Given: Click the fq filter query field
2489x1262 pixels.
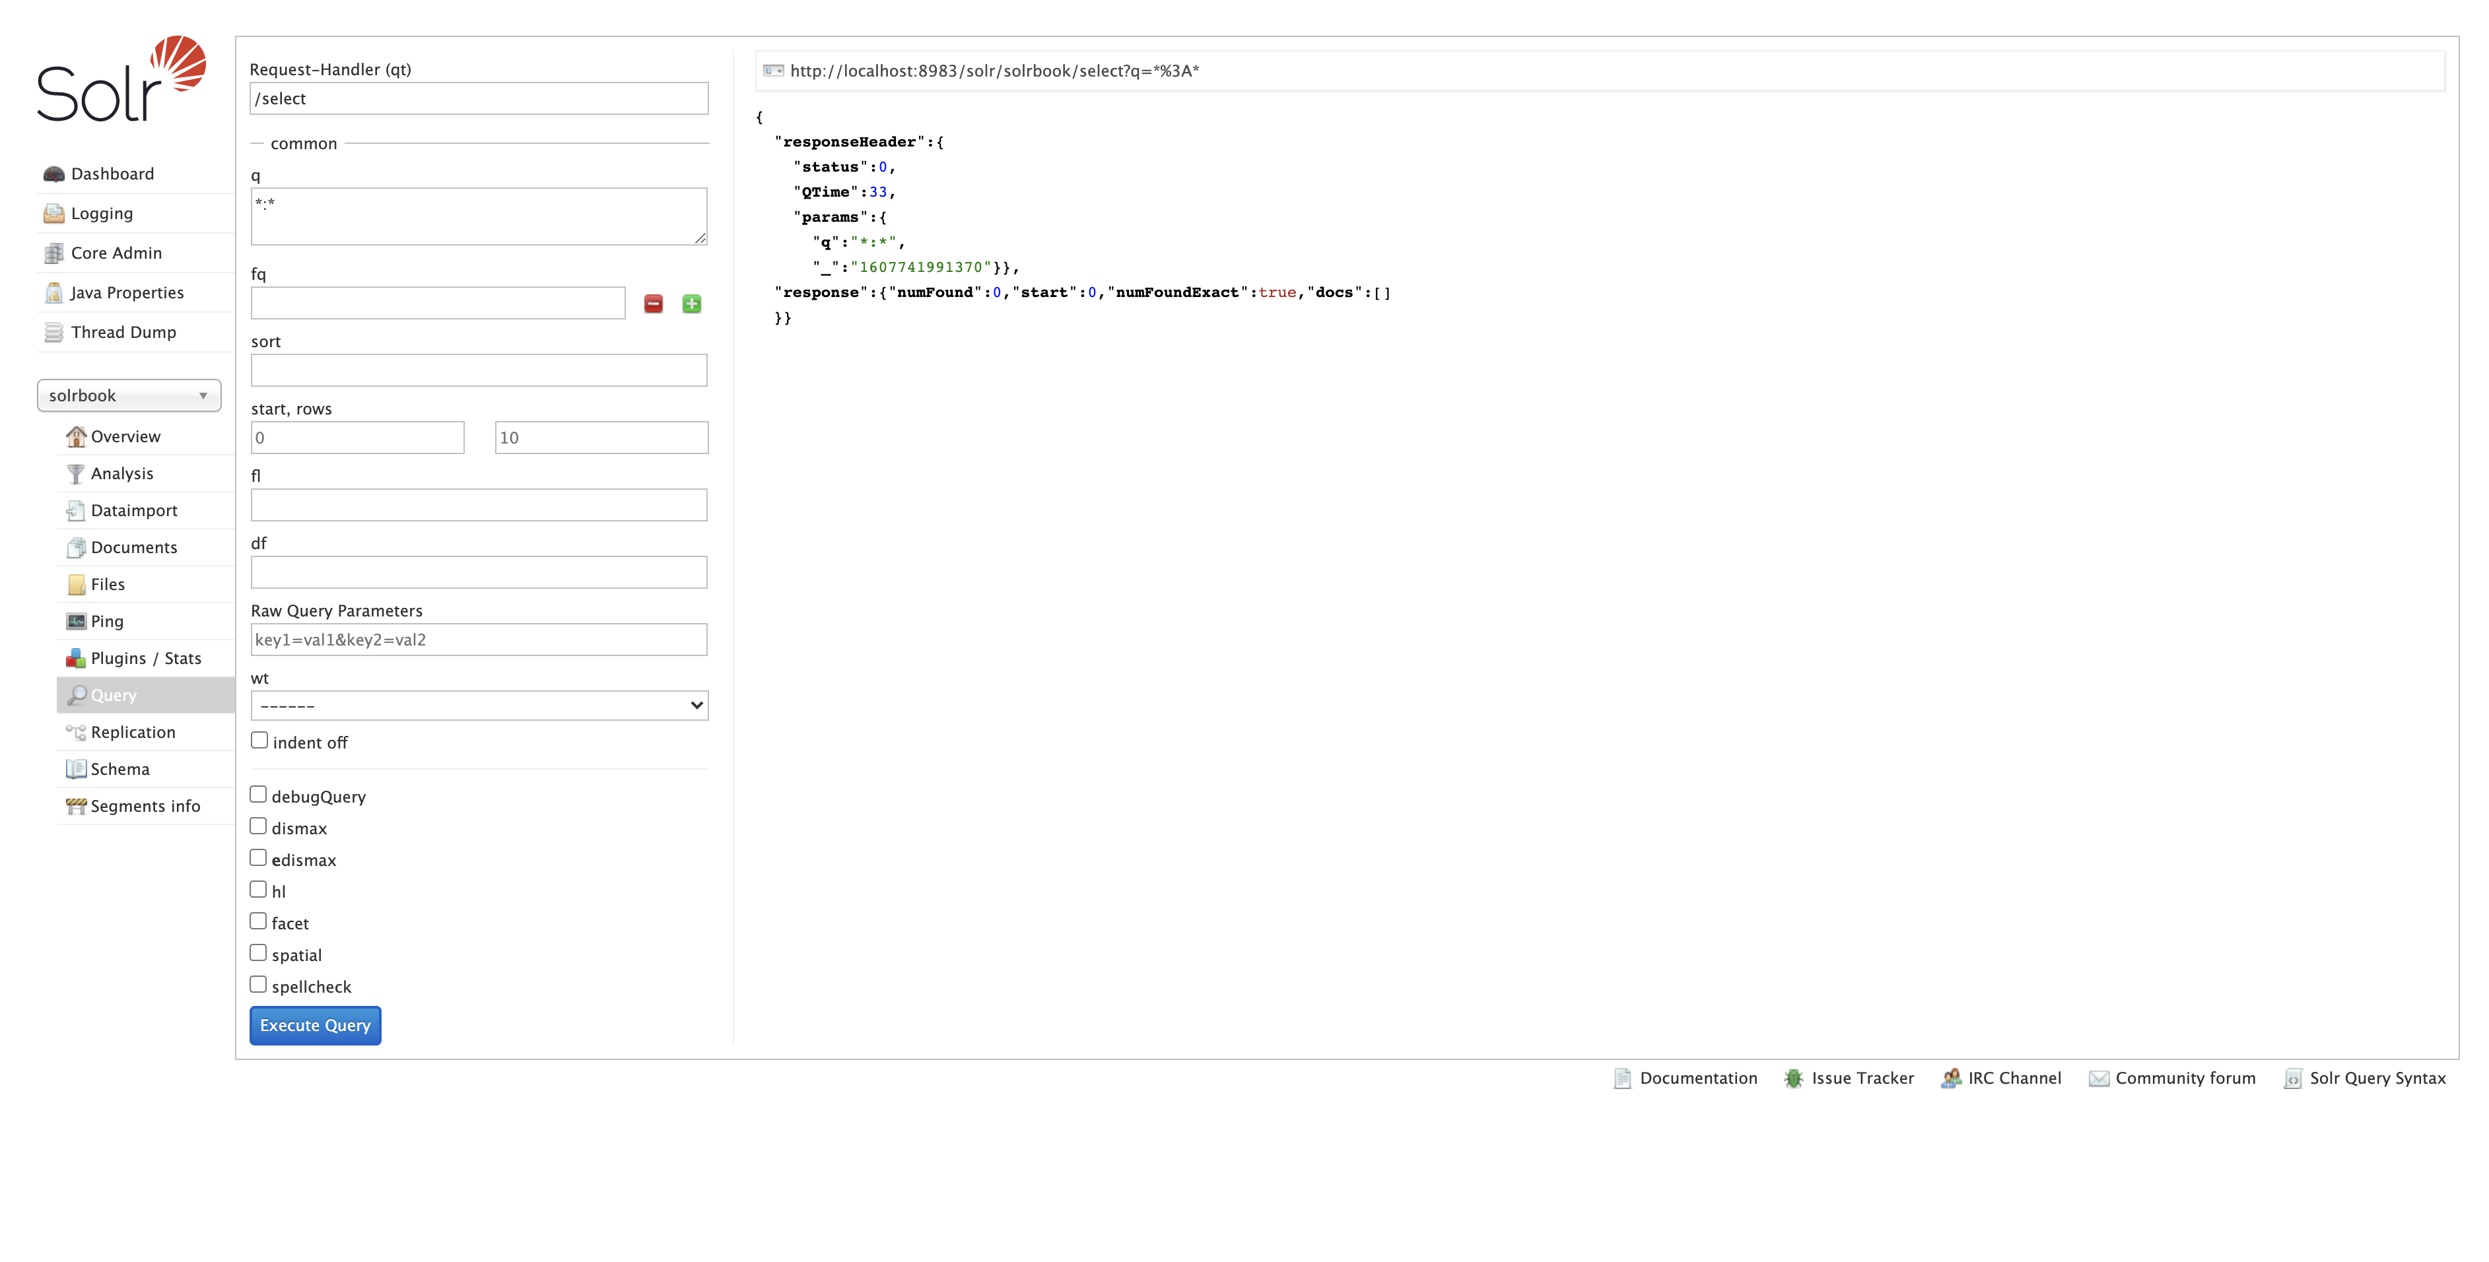Looking at the screenshot, I should coord(438,304).
